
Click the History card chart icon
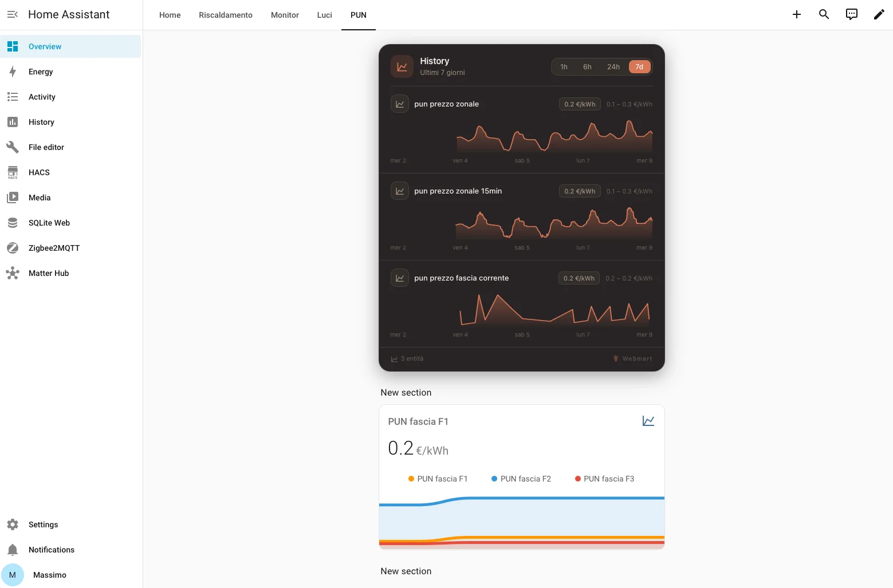[402, 66]
